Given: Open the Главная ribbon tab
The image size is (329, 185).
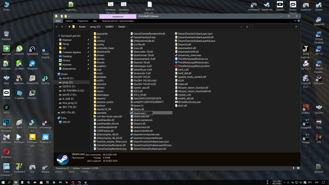Looking at the screenshot, I should (x=69, y=21).
